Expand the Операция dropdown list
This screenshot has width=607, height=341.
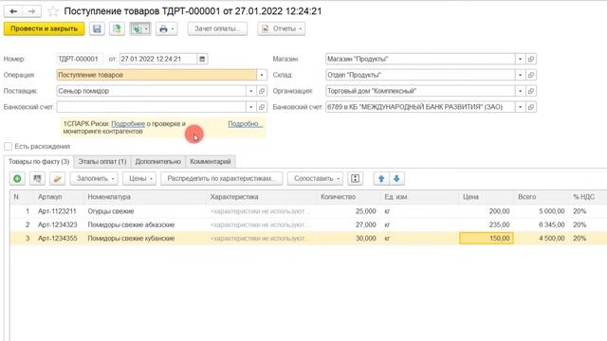(x=262, y=75)
